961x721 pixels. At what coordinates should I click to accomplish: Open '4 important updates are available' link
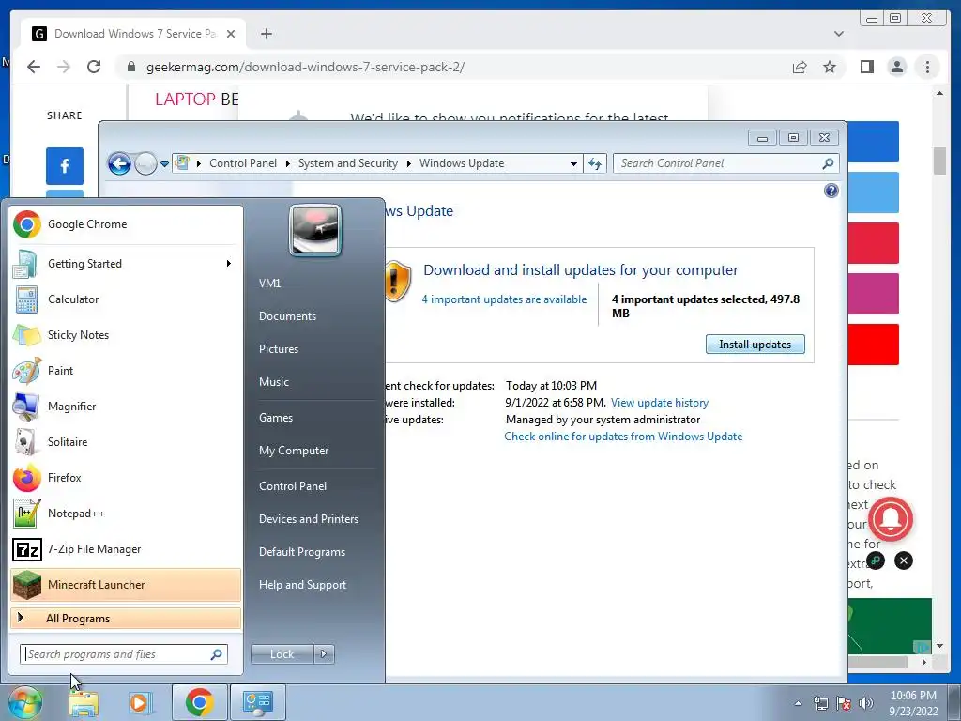click(504, 299)
